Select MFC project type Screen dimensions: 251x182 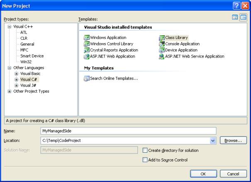(x=24, y=50)
